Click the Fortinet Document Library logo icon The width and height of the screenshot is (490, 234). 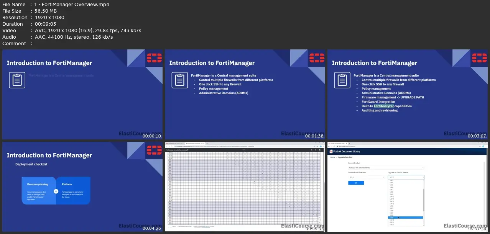pyautogui.click(x=331, y=151)
